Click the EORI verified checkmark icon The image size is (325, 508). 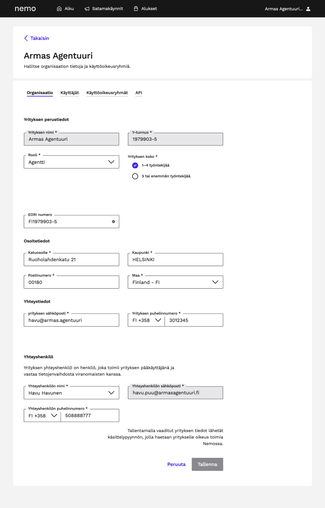coord(114,222)
